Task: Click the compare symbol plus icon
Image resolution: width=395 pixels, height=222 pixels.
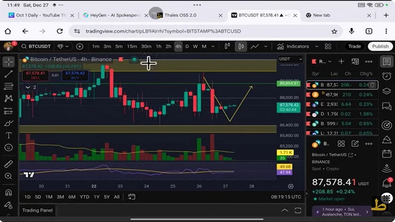Action: (80, 46)
